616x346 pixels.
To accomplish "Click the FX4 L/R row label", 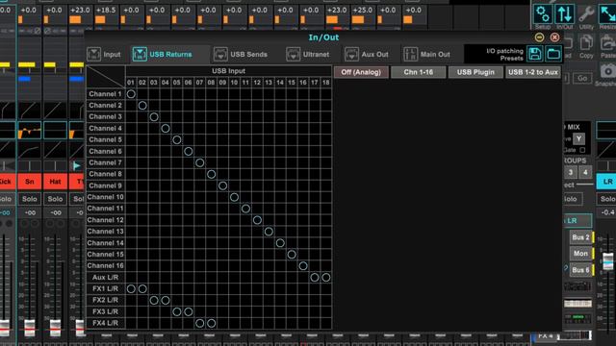I will [x=105, y=323].
